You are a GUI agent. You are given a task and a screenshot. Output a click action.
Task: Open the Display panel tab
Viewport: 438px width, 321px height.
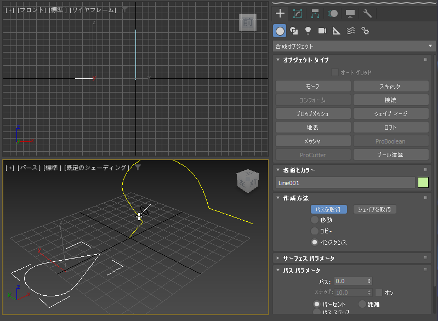pos(350,13)
